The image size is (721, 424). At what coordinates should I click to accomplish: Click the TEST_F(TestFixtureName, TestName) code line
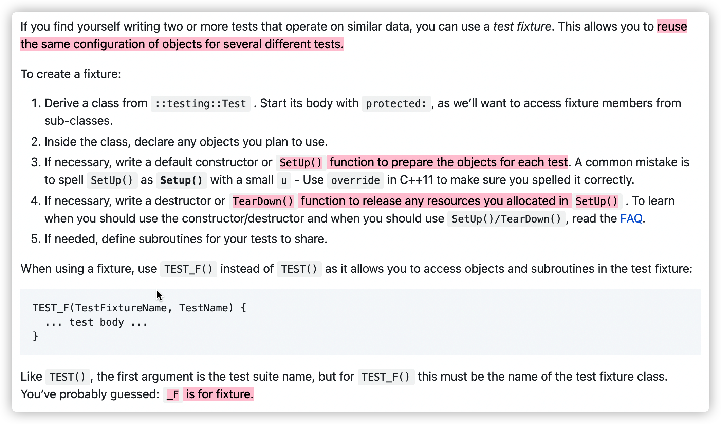coord(139,308)
